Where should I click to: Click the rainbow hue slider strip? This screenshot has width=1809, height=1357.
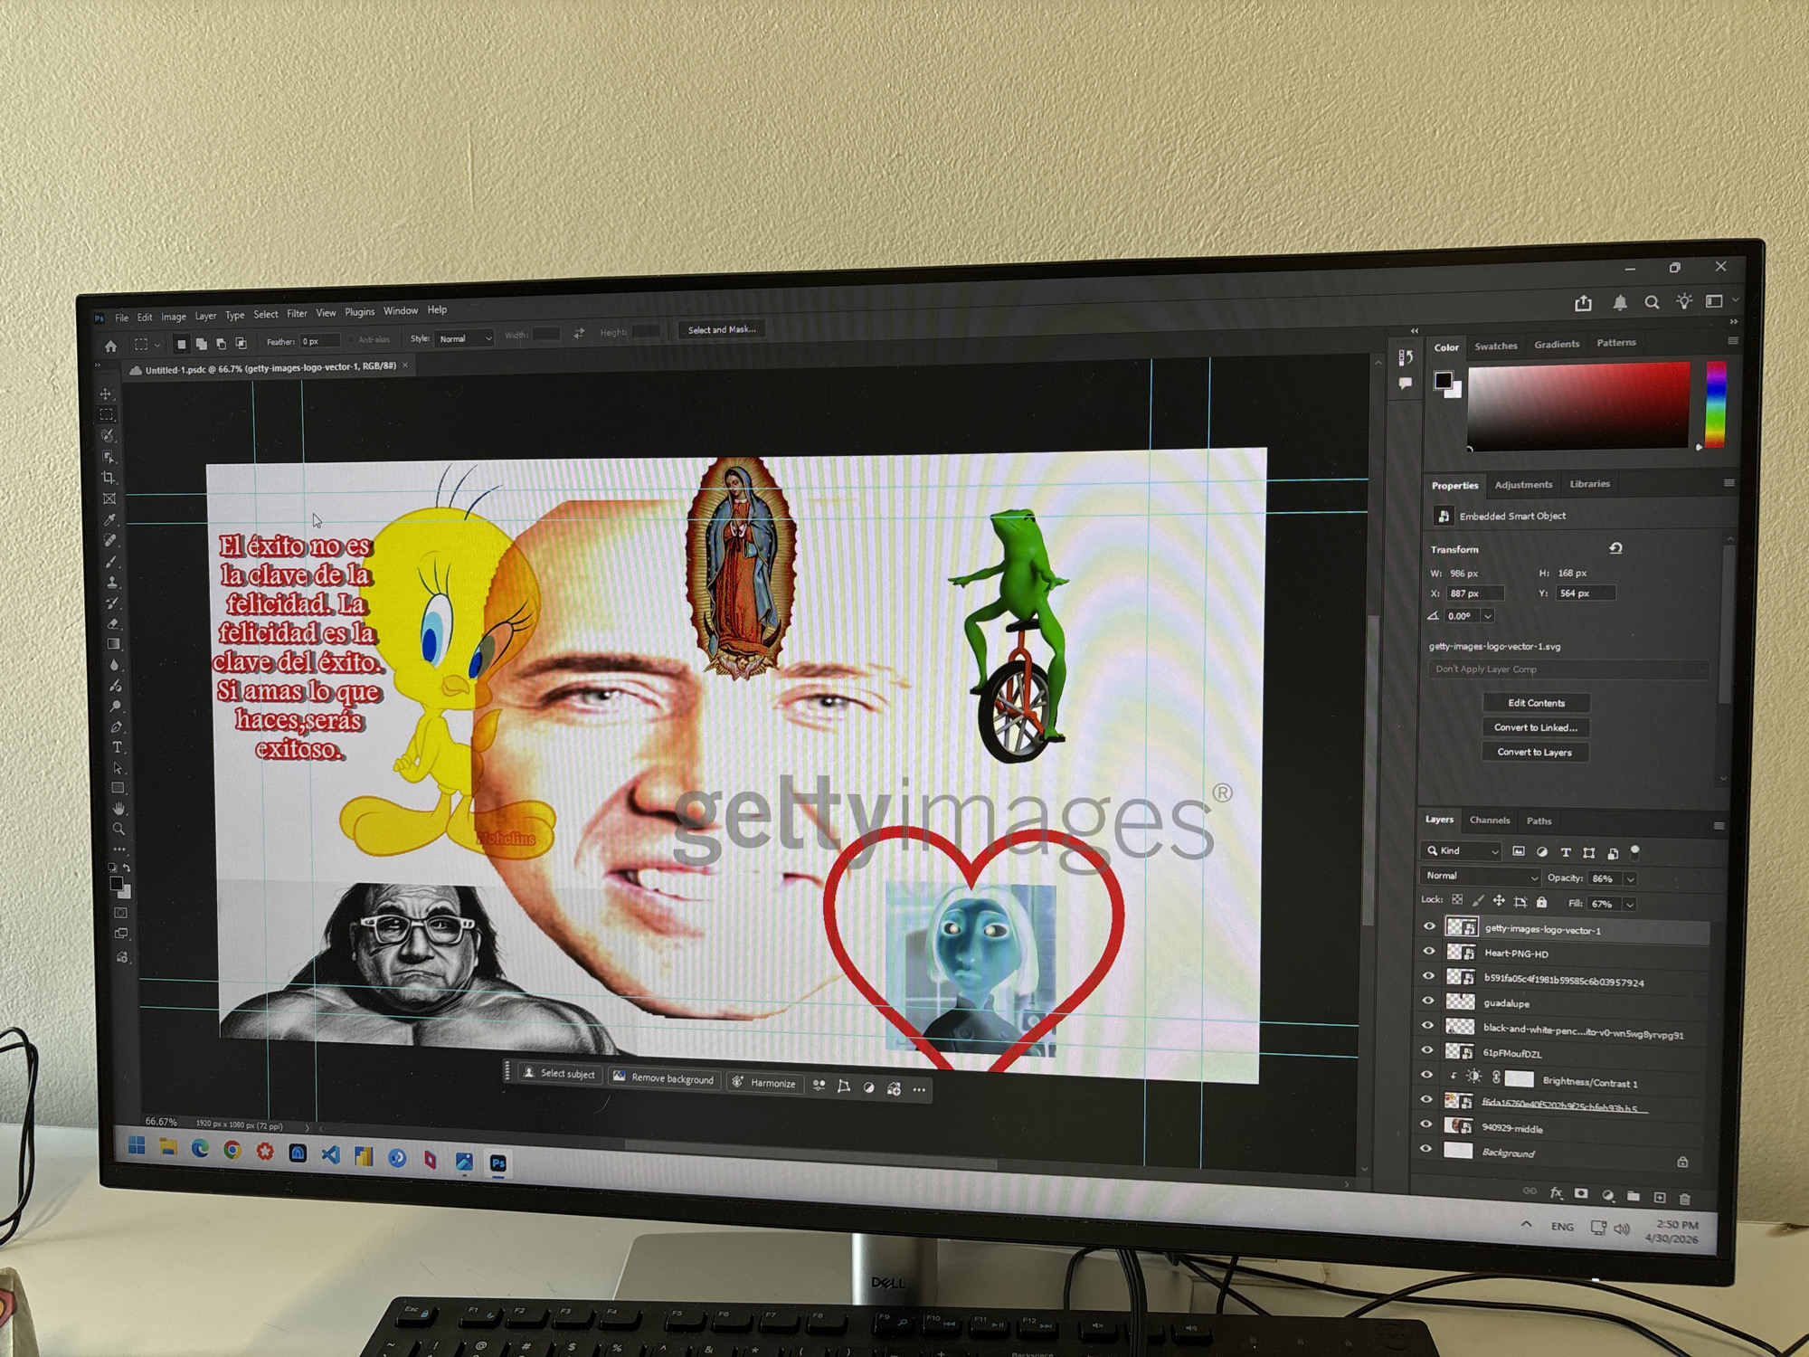[1715, 403]
